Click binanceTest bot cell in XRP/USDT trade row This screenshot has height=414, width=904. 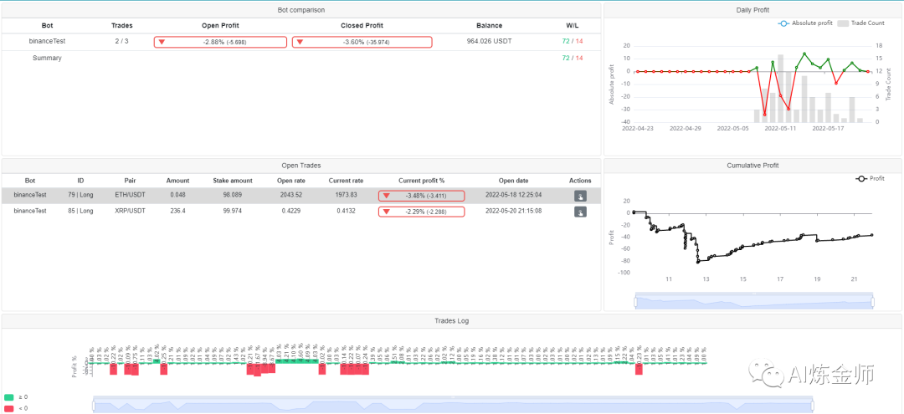(x=30, y=211)
